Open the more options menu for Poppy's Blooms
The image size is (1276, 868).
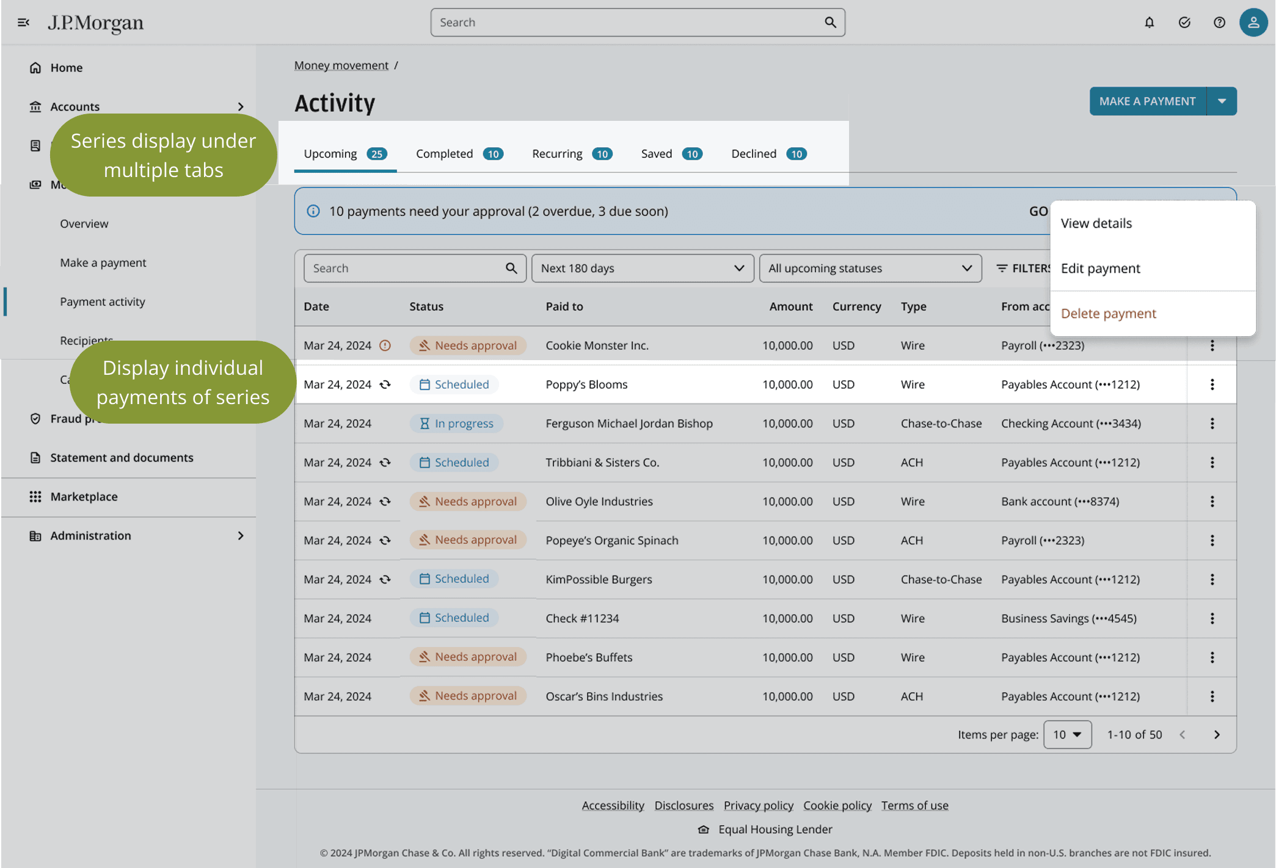pos(1212,385)
